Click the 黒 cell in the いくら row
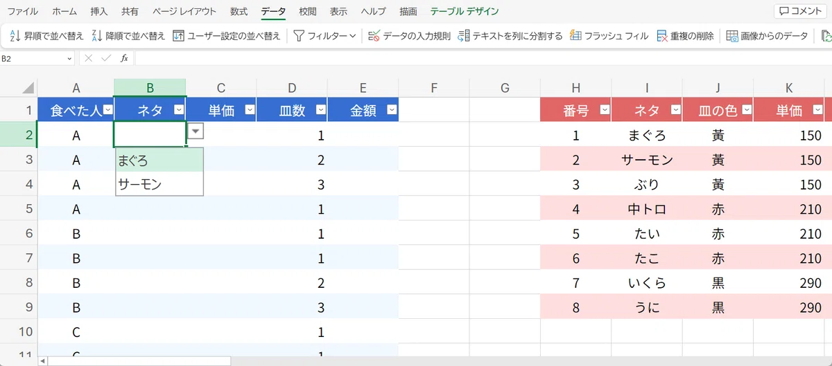 pyautogui.click(x=718, y=282)
